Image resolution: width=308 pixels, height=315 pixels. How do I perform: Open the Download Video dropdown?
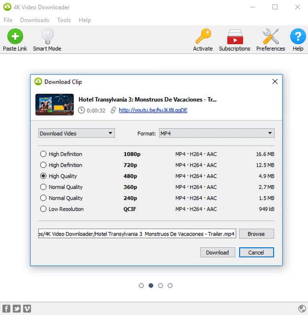tap(77, 133)
